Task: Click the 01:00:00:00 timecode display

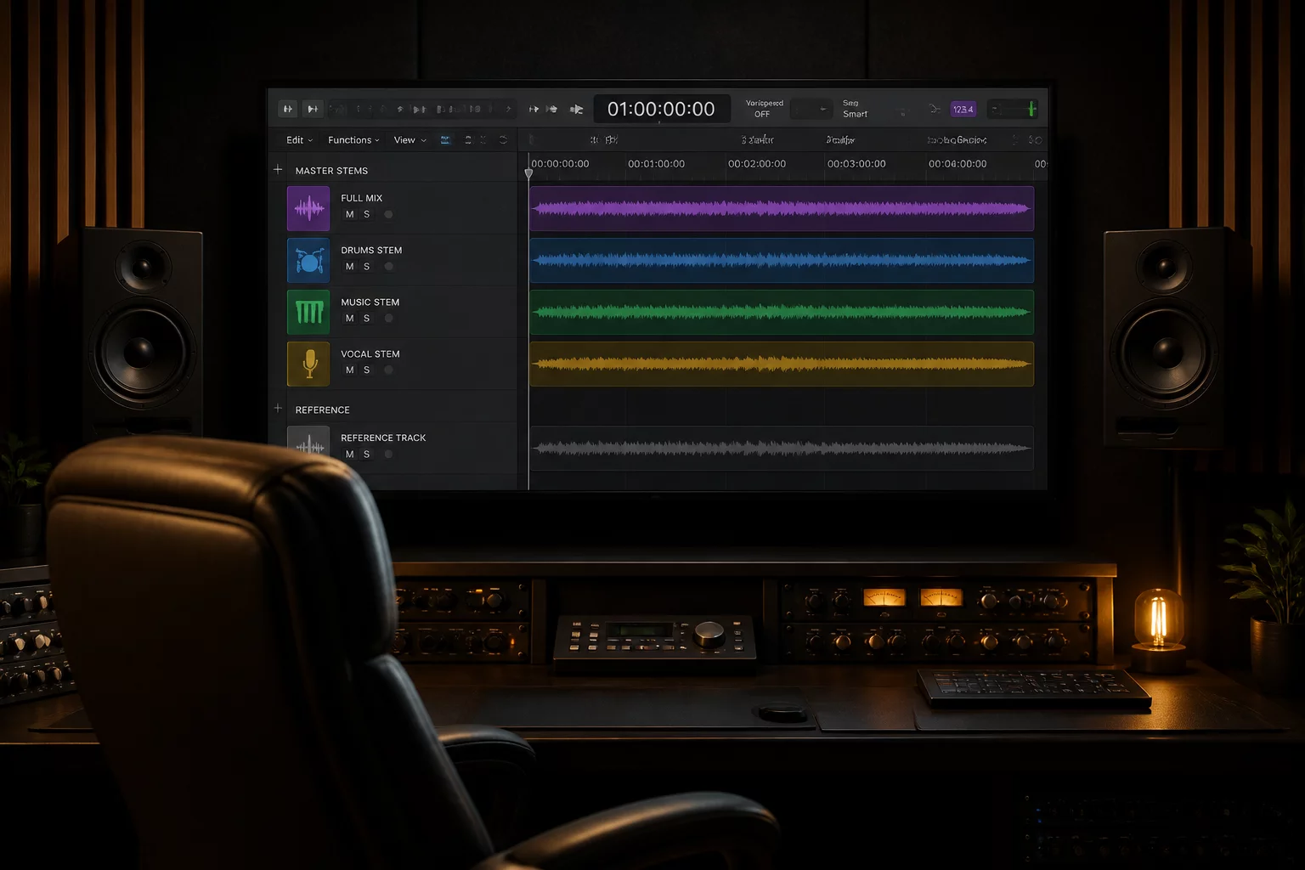Action: tap(661, 109)
